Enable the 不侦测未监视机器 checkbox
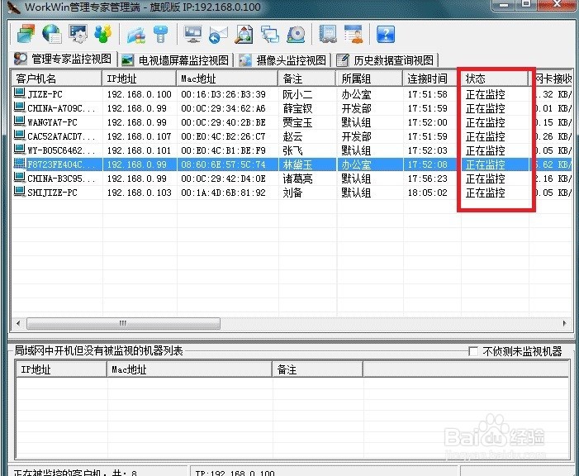 pyautogui.click(x=473, y=351)
